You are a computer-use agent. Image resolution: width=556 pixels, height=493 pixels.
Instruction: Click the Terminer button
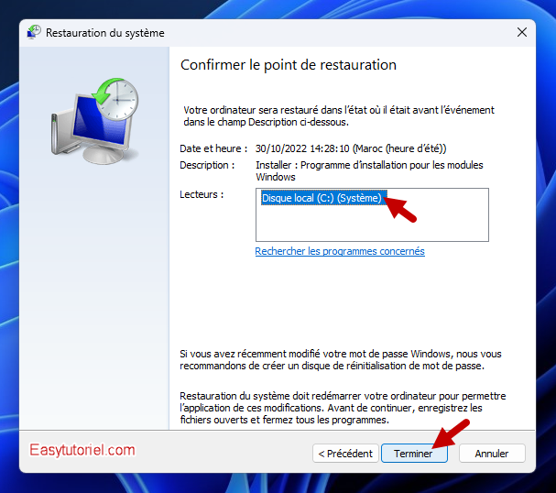click(x=414, y=454)
